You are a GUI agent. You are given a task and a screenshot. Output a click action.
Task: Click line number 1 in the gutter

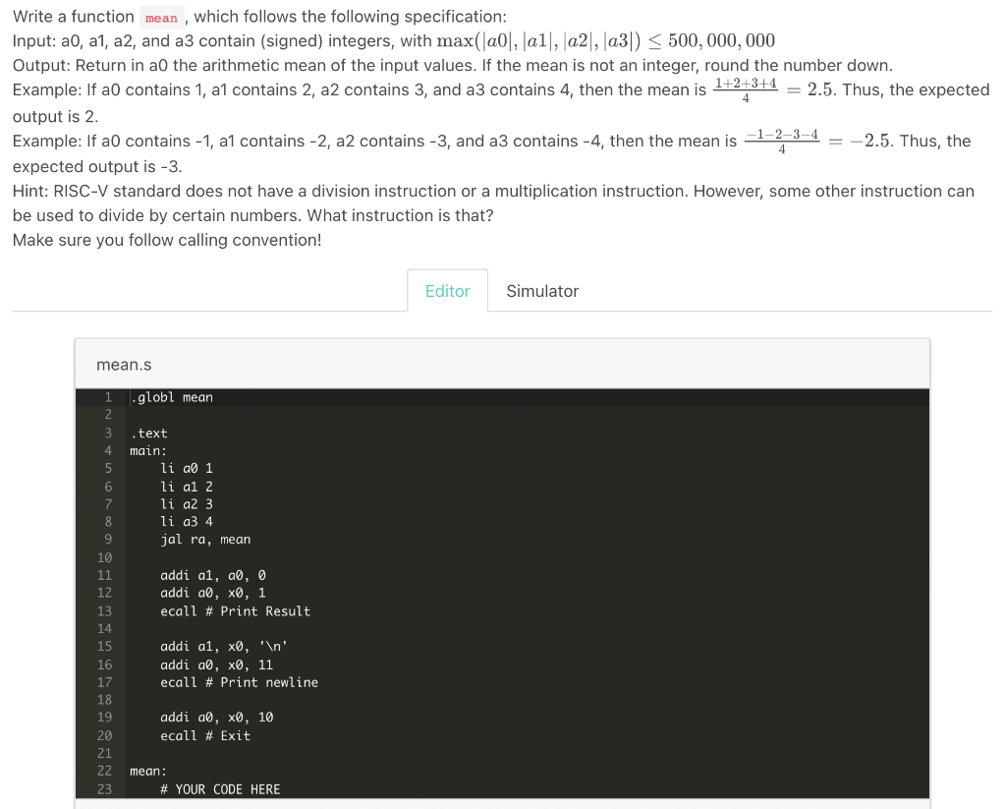pos(108,396)
